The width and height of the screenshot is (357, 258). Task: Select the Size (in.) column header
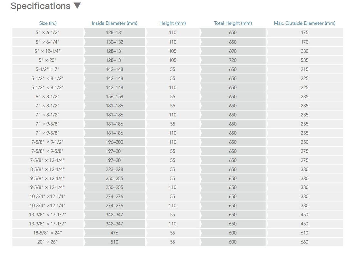[48, 23]
